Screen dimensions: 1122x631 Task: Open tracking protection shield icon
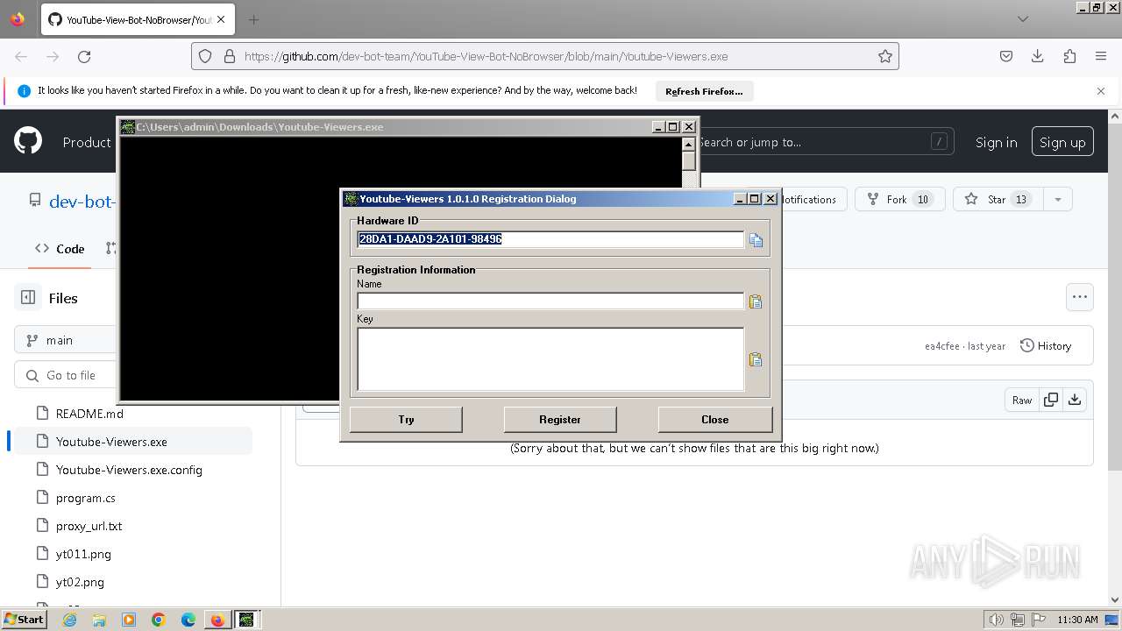click(x=205, y=56)
